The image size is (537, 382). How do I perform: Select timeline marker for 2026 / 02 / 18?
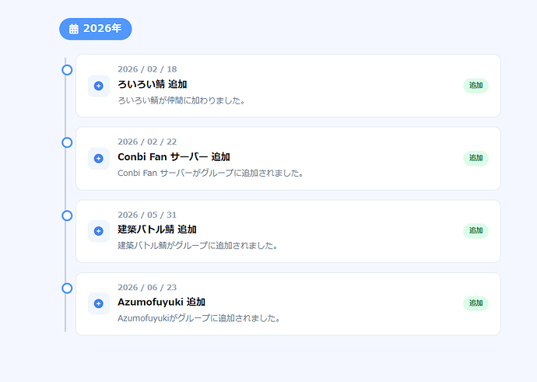67,70
